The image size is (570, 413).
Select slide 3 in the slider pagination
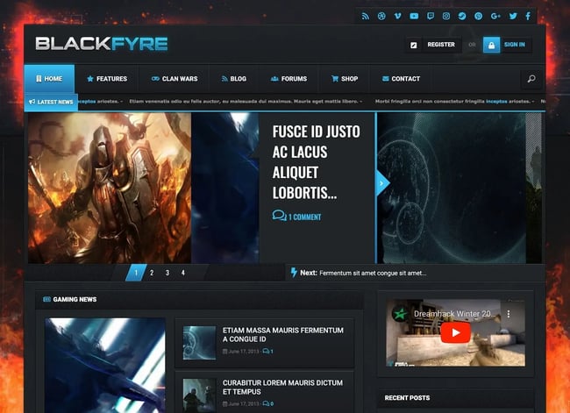click(167, 273)
